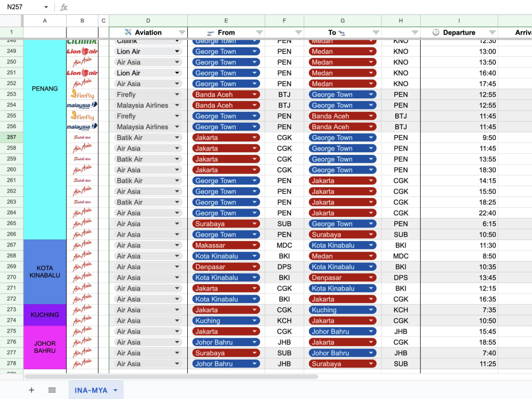Click the Malaysia Airlines logo in row 254
The width and height of the screenshot is (532, 399).
(82, 105)
